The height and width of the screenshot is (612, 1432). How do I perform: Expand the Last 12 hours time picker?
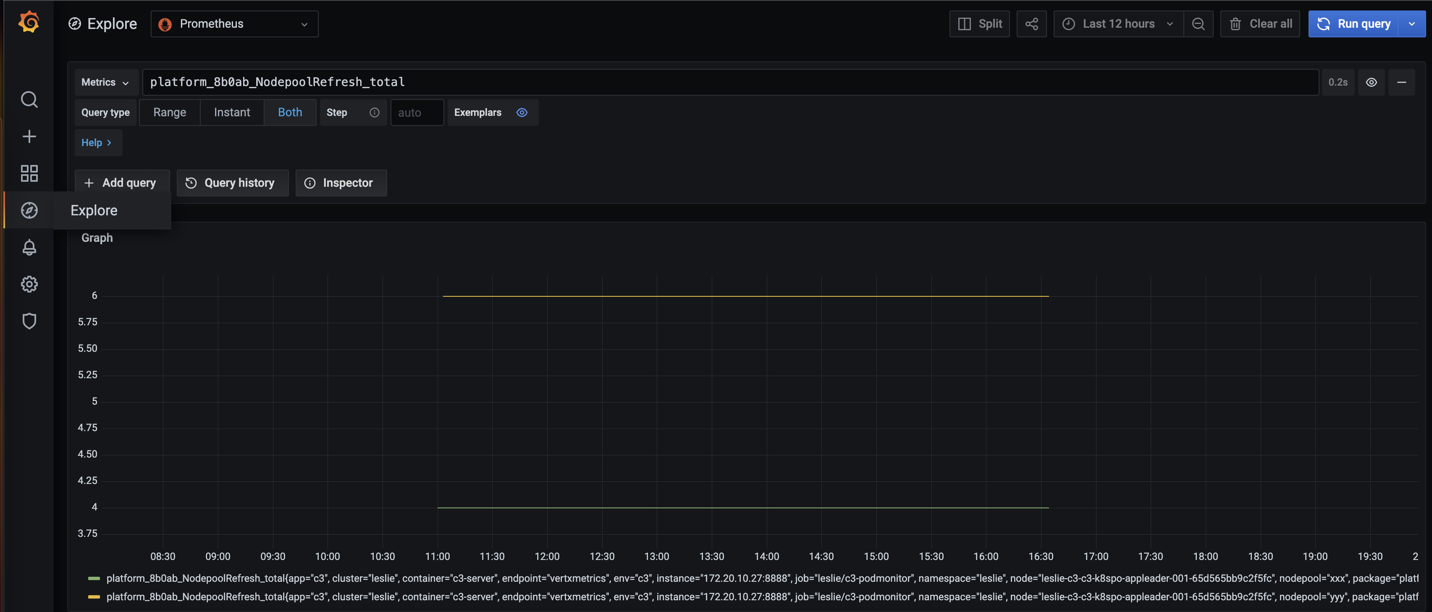(1118, 24)
